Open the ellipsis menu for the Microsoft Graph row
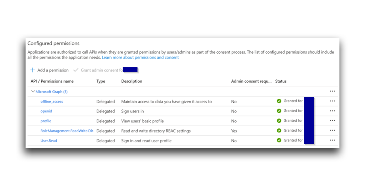 [x=333, y=91]
